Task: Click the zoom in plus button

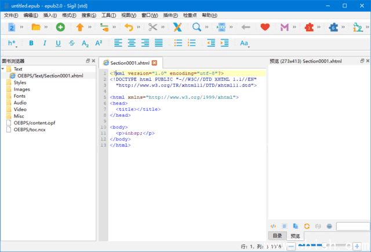Action: click(x=357, y=247)
